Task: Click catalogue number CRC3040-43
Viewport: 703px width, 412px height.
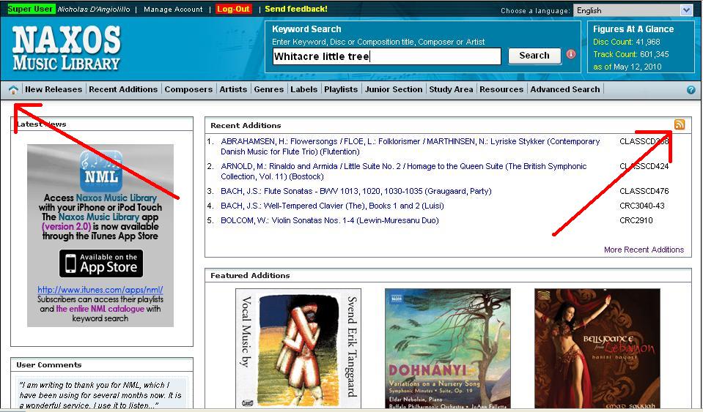Action: pos(642,206)
